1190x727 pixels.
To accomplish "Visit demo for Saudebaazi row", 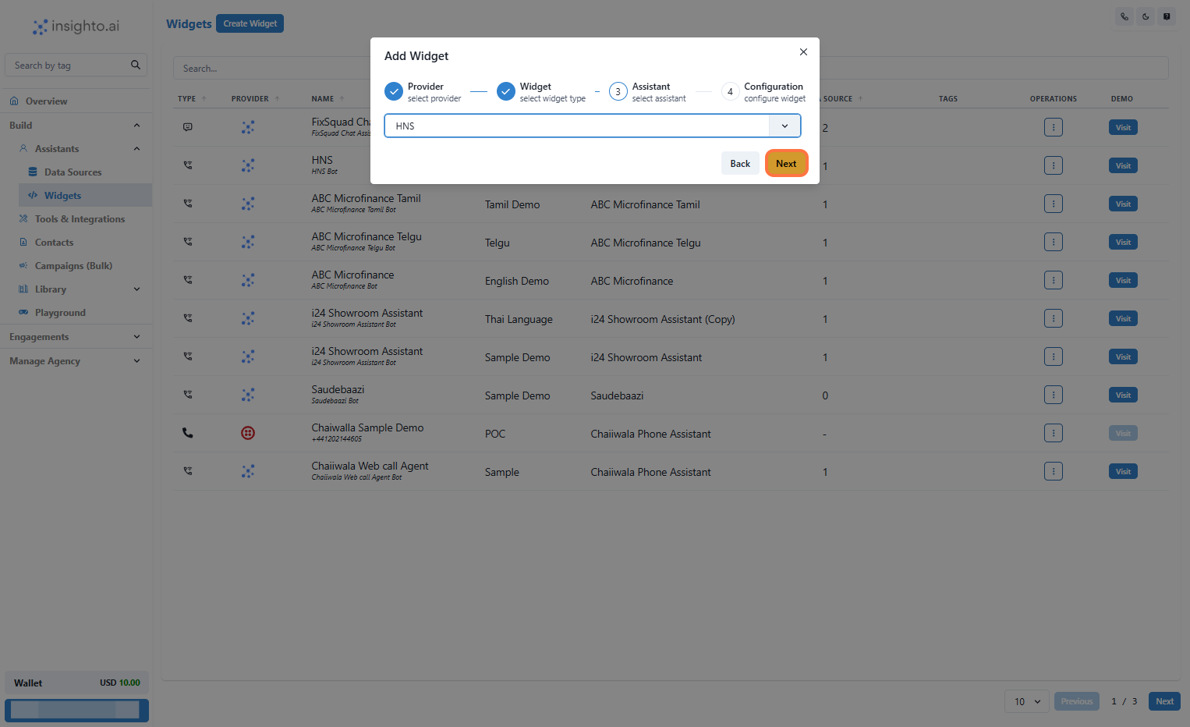I will pyautogui.click(x=1123, y=395).
